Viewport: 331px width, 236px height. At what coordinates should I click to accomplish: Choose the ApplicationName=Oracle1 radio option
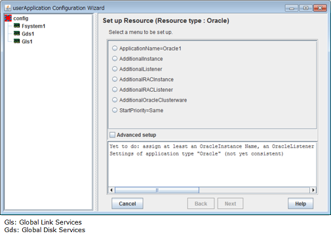[x=115, y=48]
